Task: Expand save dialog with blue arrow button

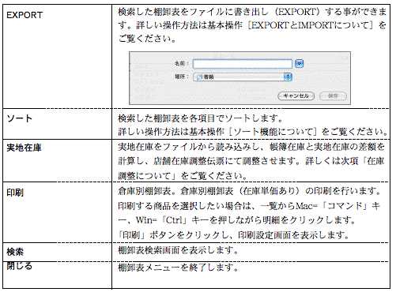Action: tap(299, 63)
